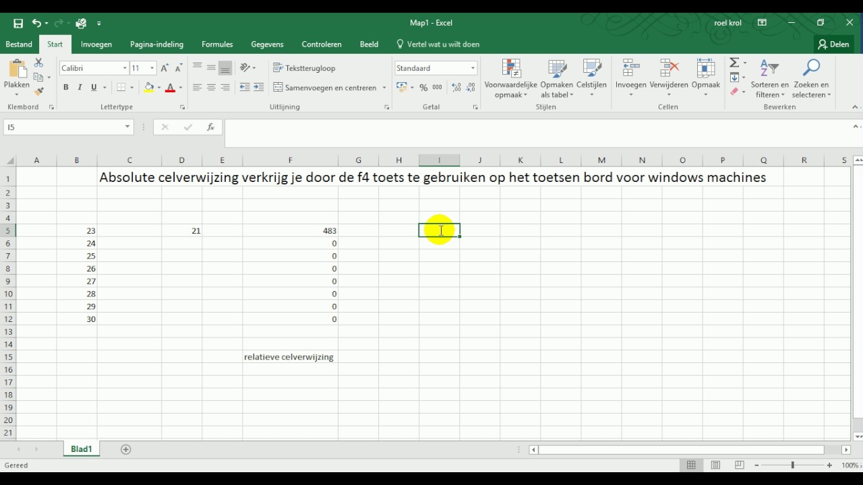Click the Invoegen cells button
Viewport: 863px width, 485px height.
pyautogui.click(x=631, y=78)
